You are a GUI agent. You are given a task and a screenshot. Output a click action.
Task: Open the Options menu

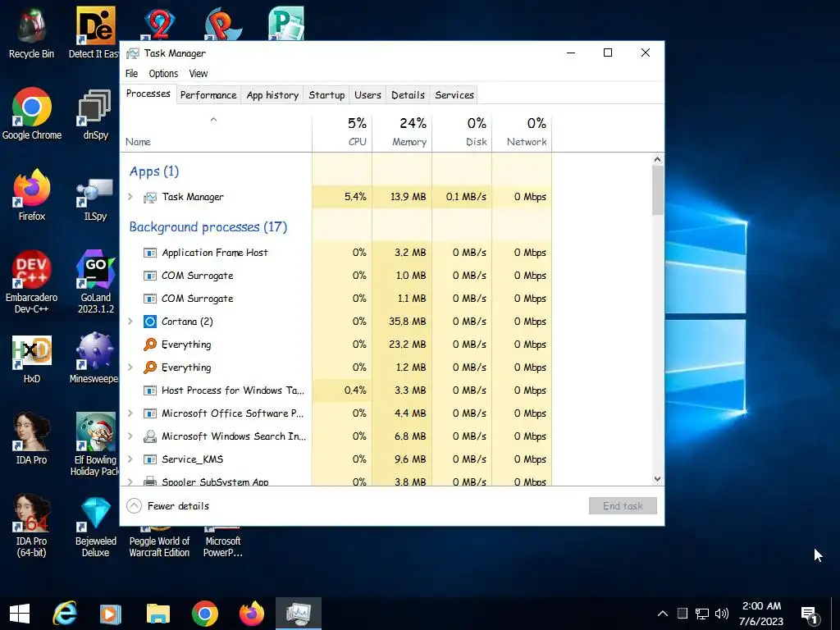[x=163, y=73]
